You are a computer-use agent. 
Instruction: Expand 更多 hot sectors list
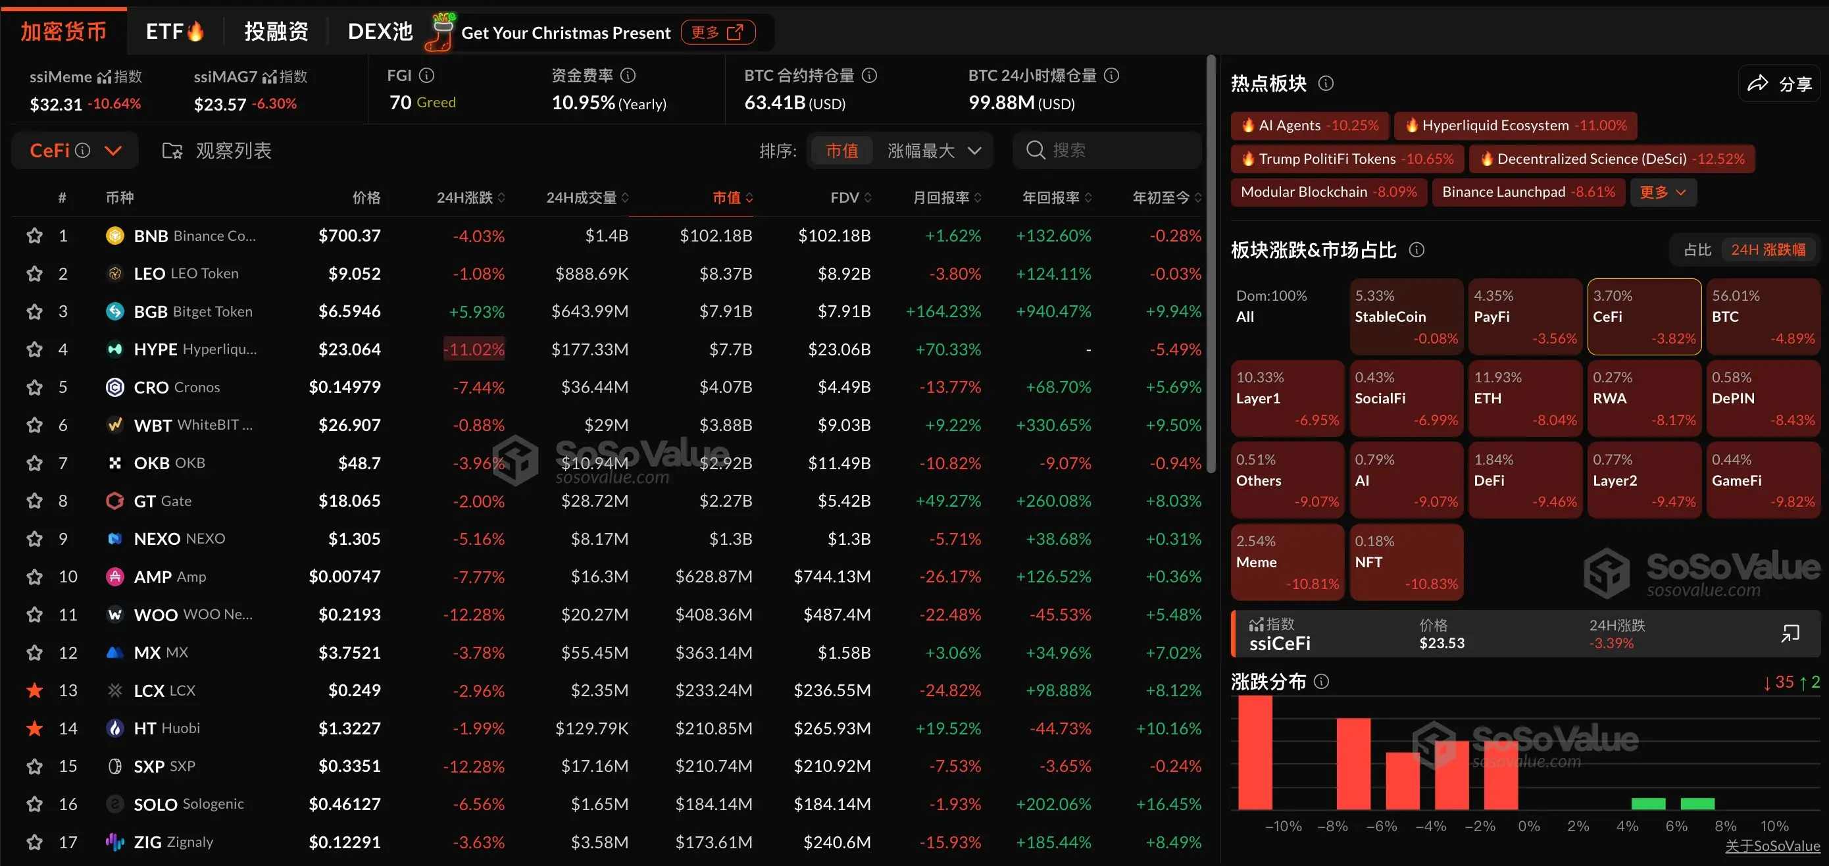[1663, 191]
